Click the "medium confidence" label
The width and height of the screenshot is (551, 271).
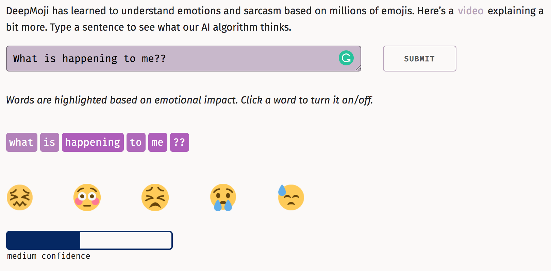click(x=49, y=256)
